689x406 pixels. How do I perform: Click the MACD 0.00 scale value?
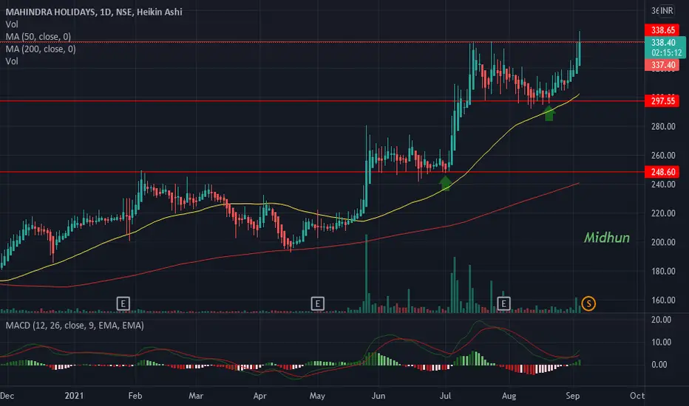coord(659,365)
